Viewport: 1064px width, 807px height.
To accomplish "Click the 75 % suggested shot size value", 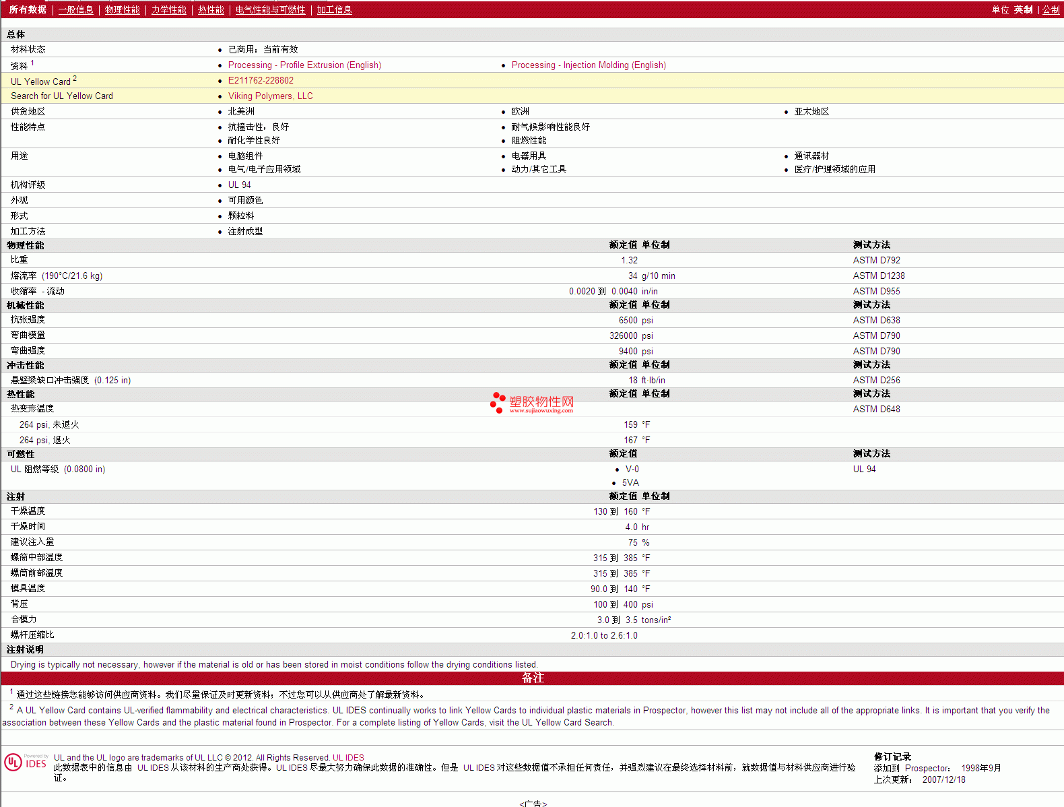I will point(638,542).
